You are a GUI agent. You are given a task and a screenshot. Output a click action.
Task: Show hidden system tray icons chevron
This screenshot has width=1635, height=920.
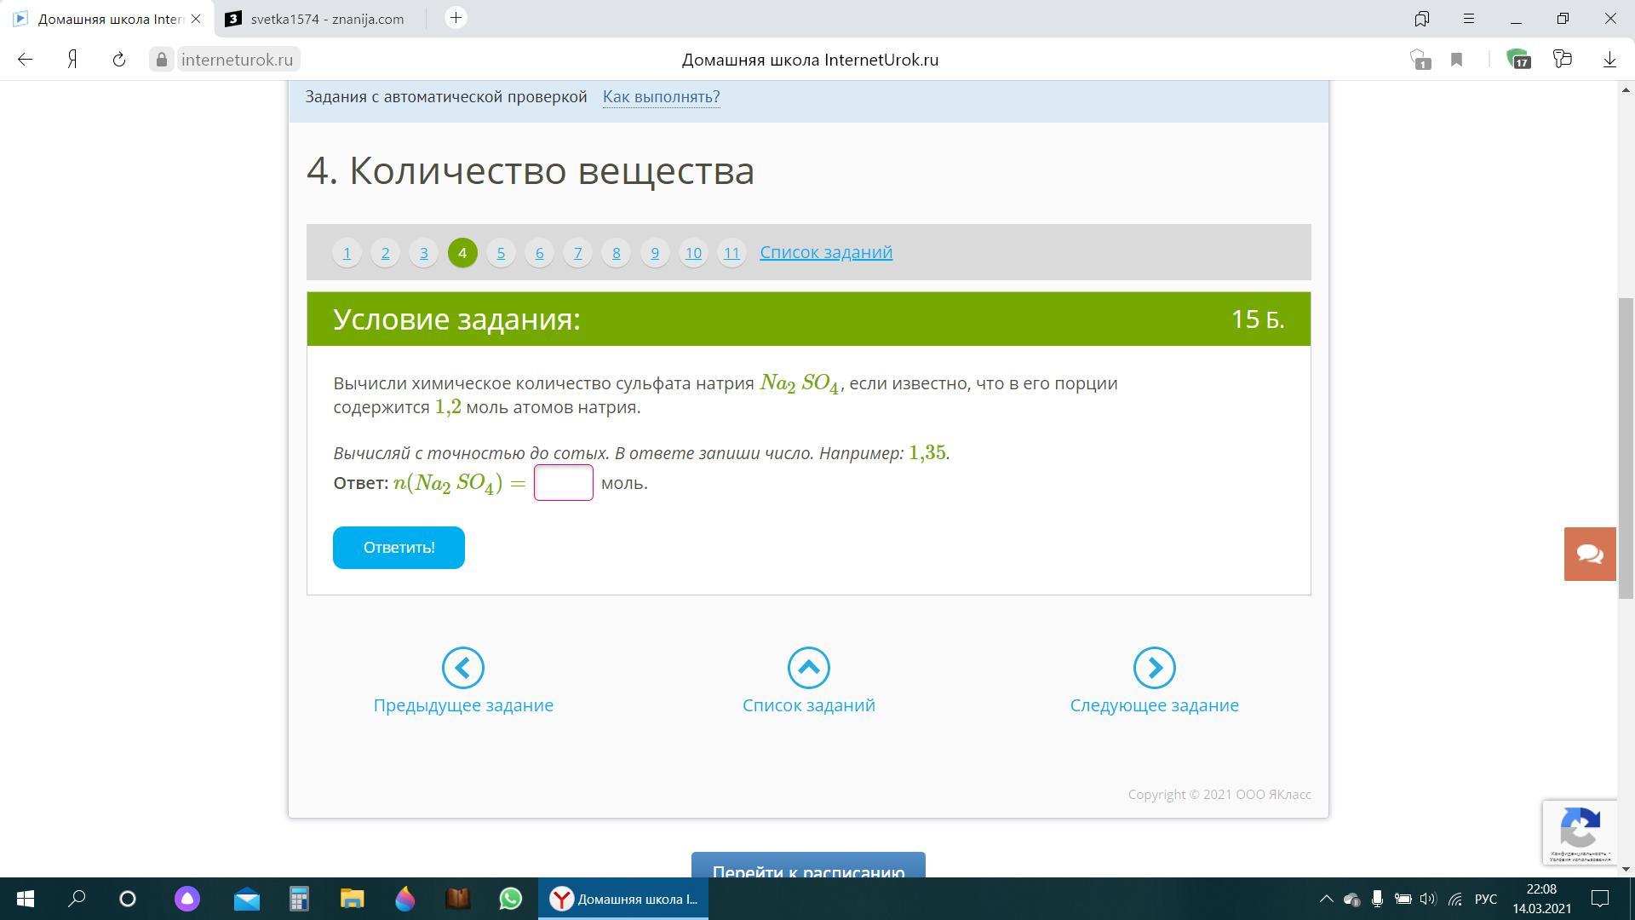tap(1326, 899)
